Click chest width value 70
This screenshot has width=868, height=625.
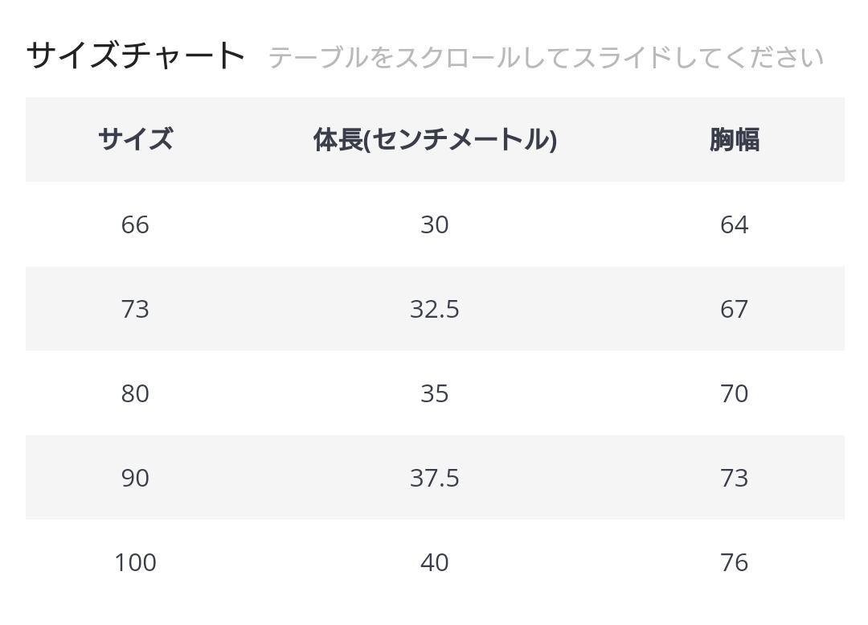tap(734, 394)
